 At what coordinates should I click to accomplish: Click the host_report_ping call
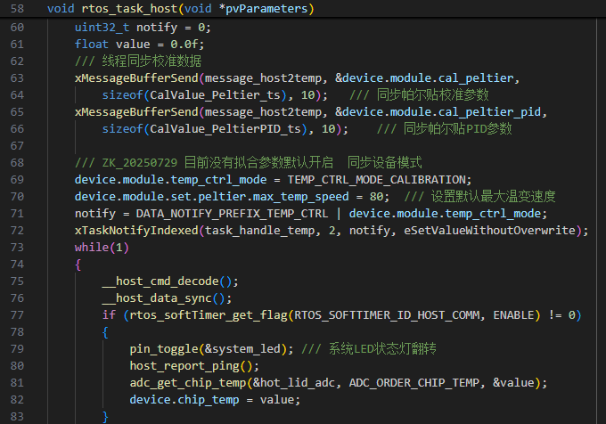coord(184,366)
